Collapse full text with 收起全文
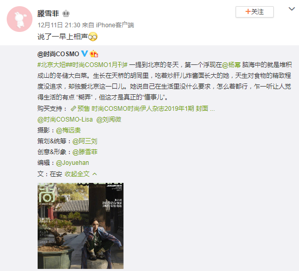 [77, 174]
